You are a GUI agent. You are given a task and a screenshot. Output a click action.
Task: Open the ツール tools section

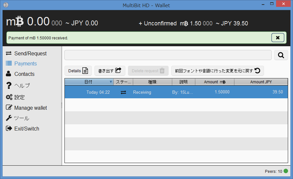[x=17, y=118]
